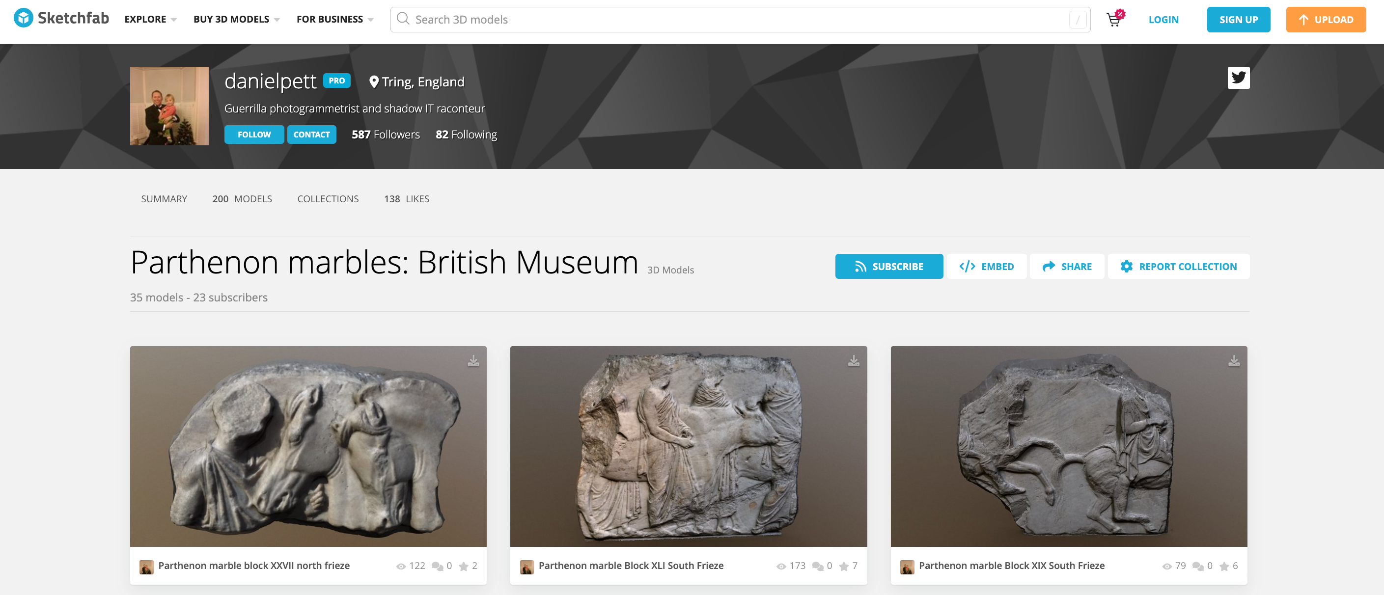Open title 'Parthenon marble Block XIX South Frieze'
This screenshot has width=1384, height=595.
(1012, 566)
